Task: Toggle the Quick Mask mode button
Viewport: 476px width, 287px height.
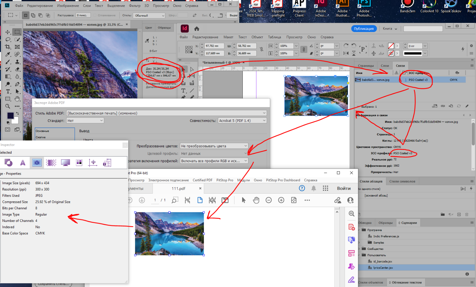Action: (x=8, y=130)
